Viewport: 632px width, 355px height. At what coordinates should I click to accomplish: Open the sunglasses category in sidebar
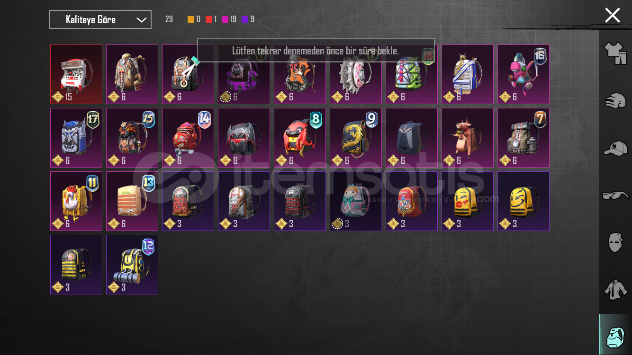(x=615, y=195)
